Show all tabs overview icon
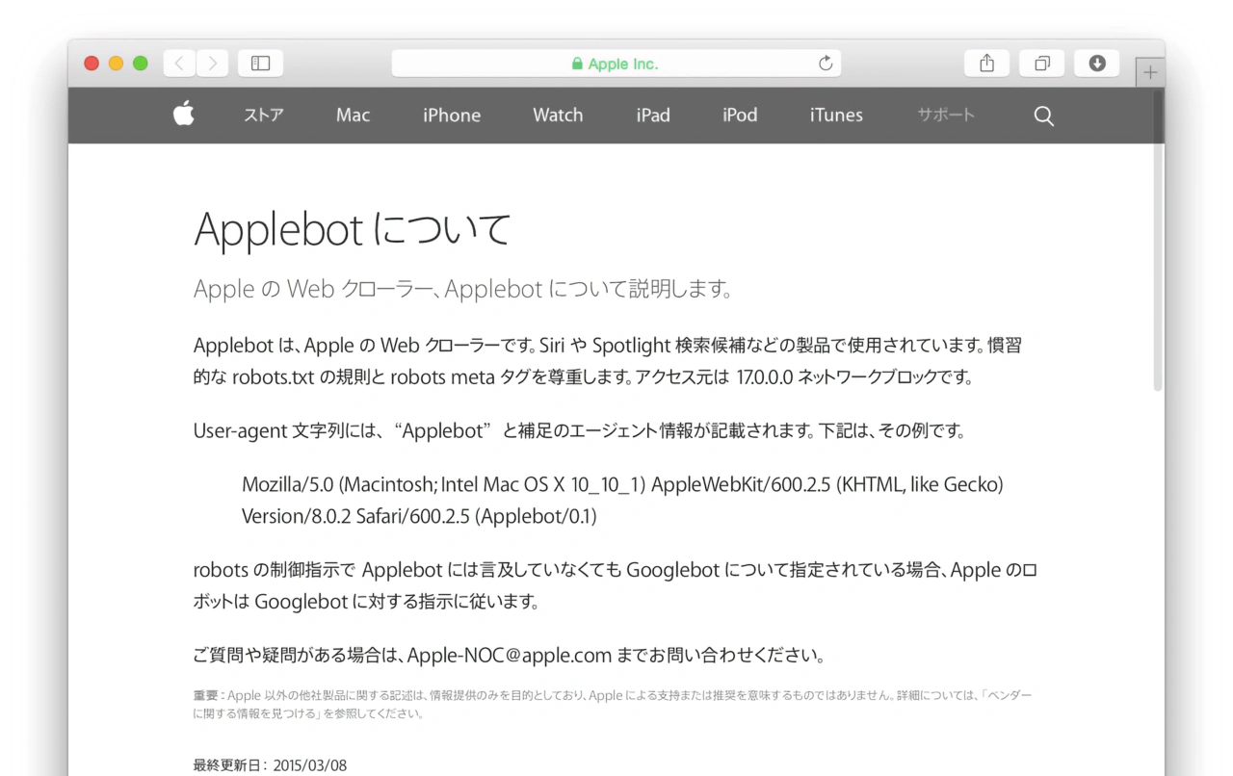Viewport: 1233px width, 776px height. click(x=1042, y=64)
